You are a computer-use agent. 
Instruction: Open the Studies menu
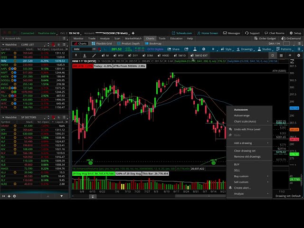click(265, 49)
